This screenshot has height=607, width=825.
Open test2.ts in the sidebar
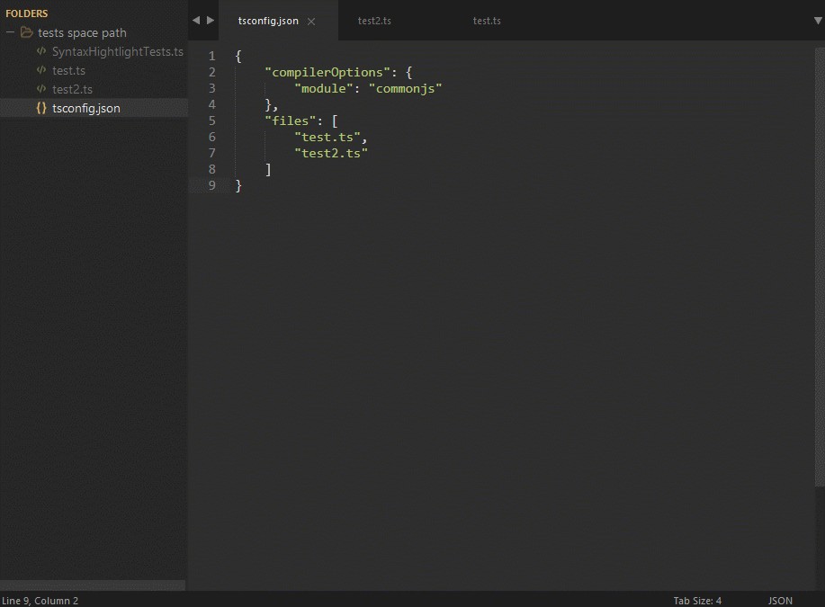72,89
